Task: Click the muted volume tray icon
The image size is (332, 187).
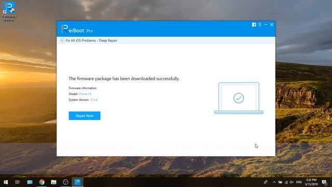Action: coord(292,182)
